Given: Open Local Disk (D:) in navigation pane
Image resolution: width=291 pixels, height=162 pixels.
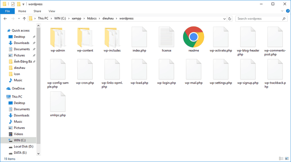Looking at the screenshot, I should [24, 146].
